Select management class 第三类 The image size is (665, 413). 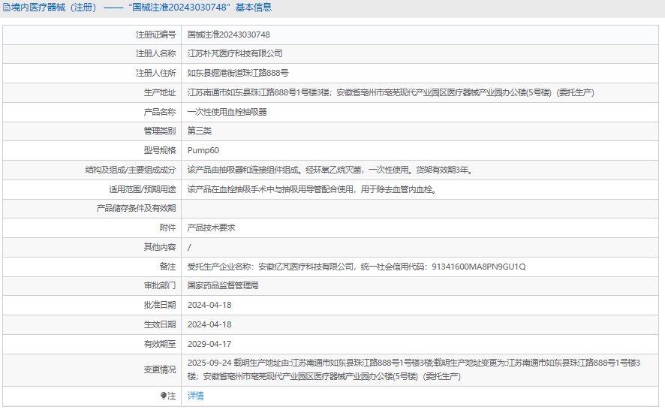click(x=200, y=131)
